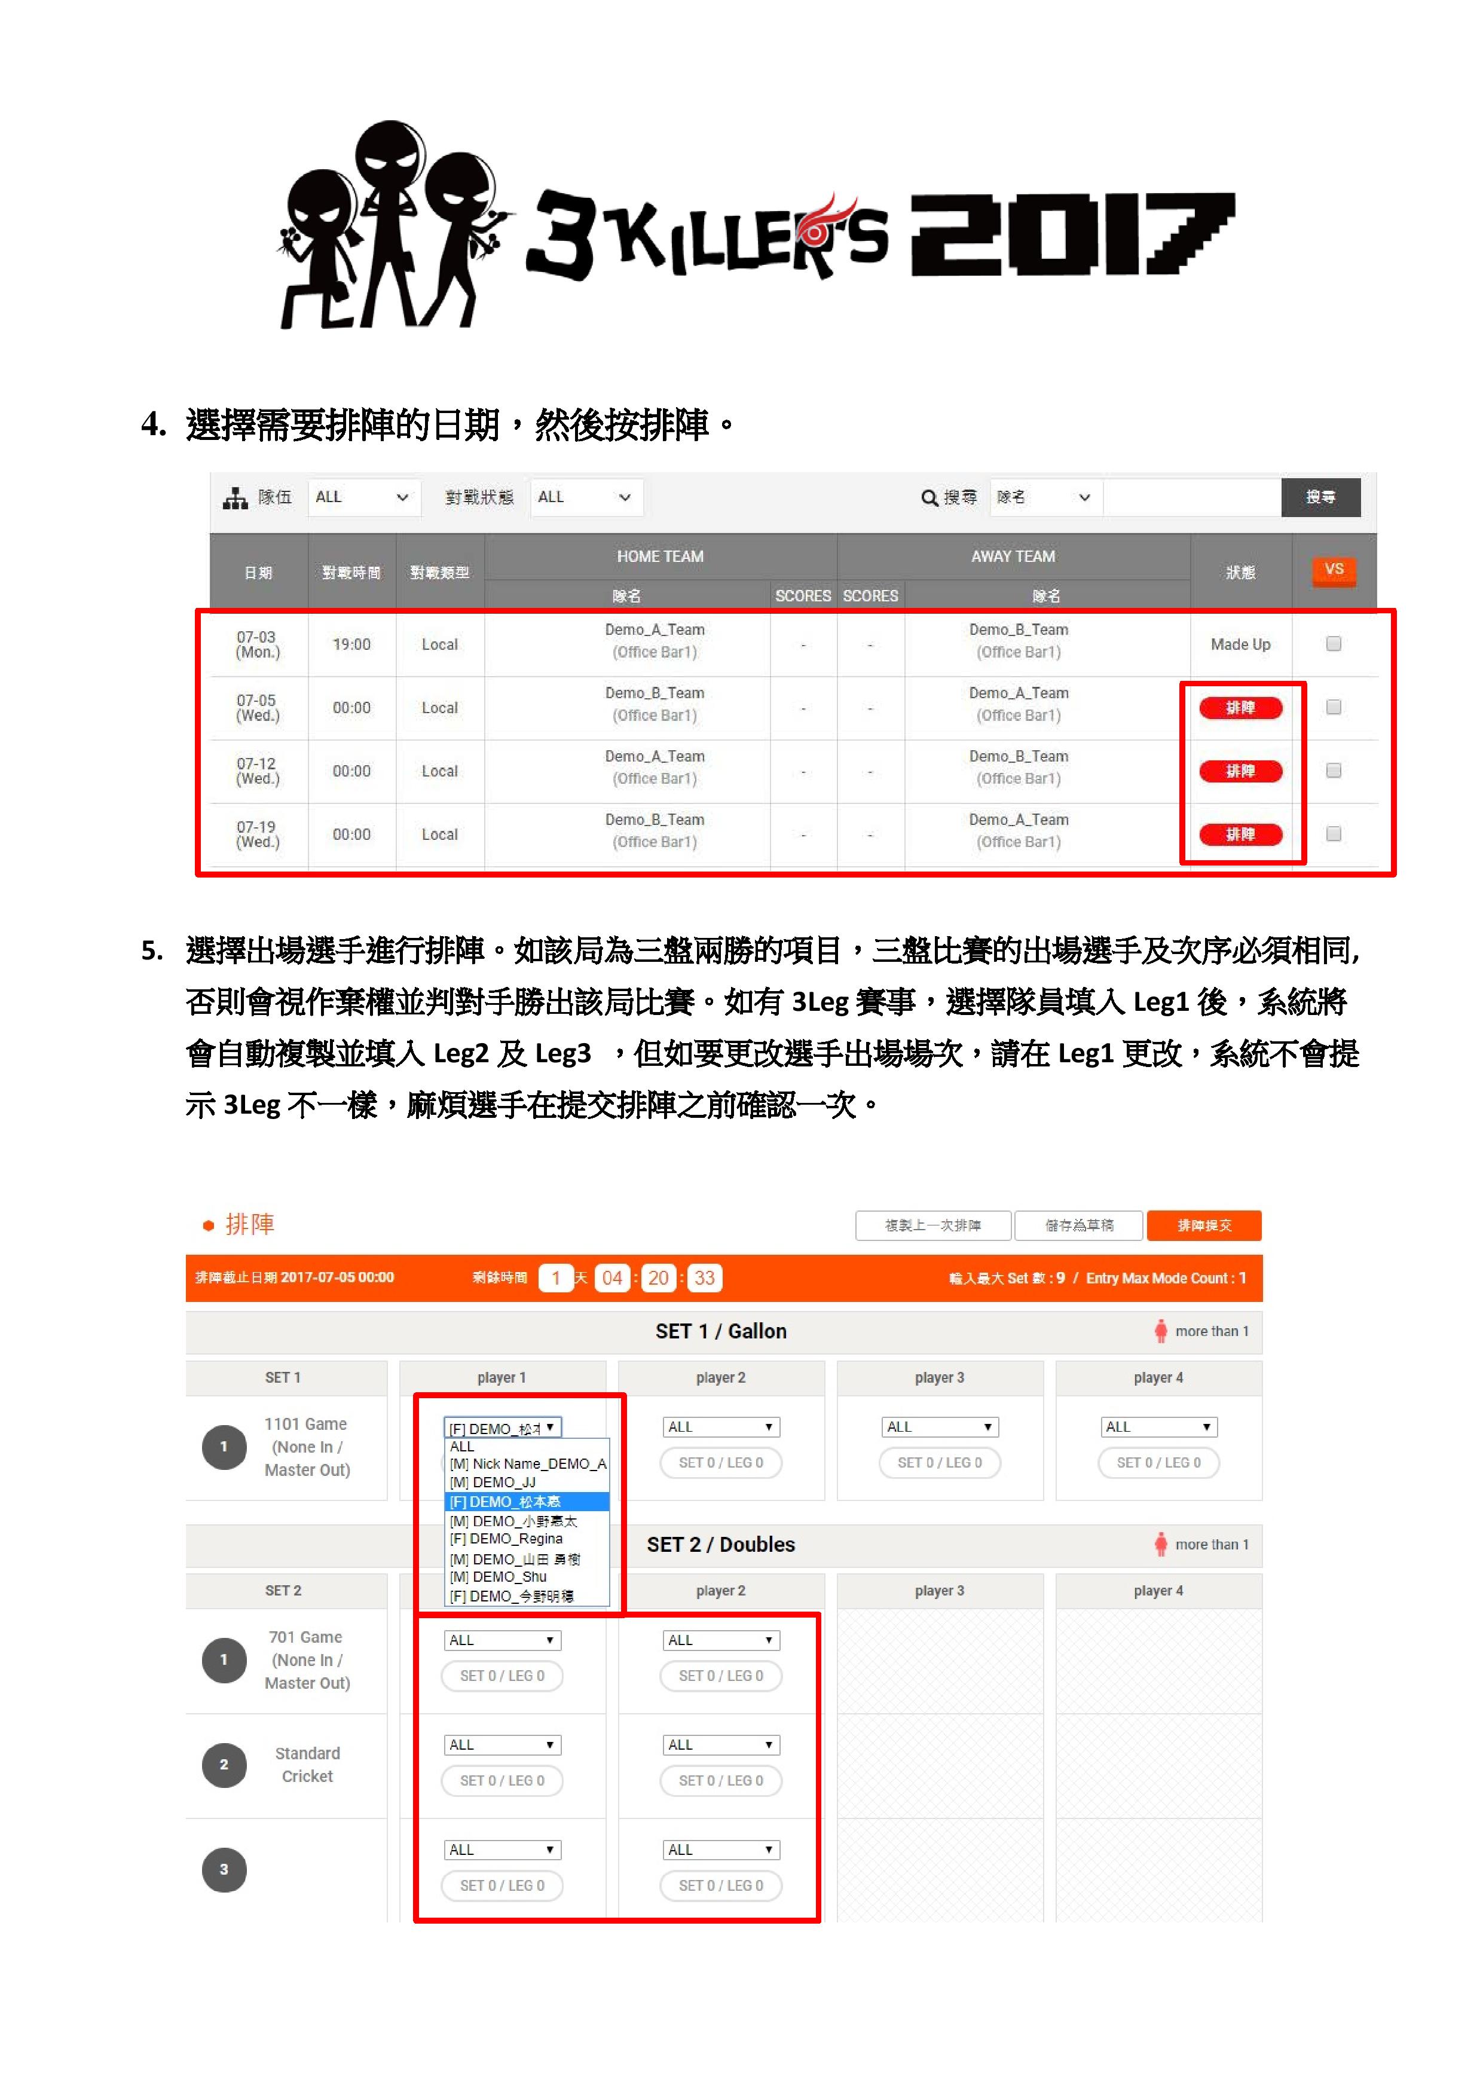Open Standard Cricket player 2 ALL dropdown

tap(721, 1746)
